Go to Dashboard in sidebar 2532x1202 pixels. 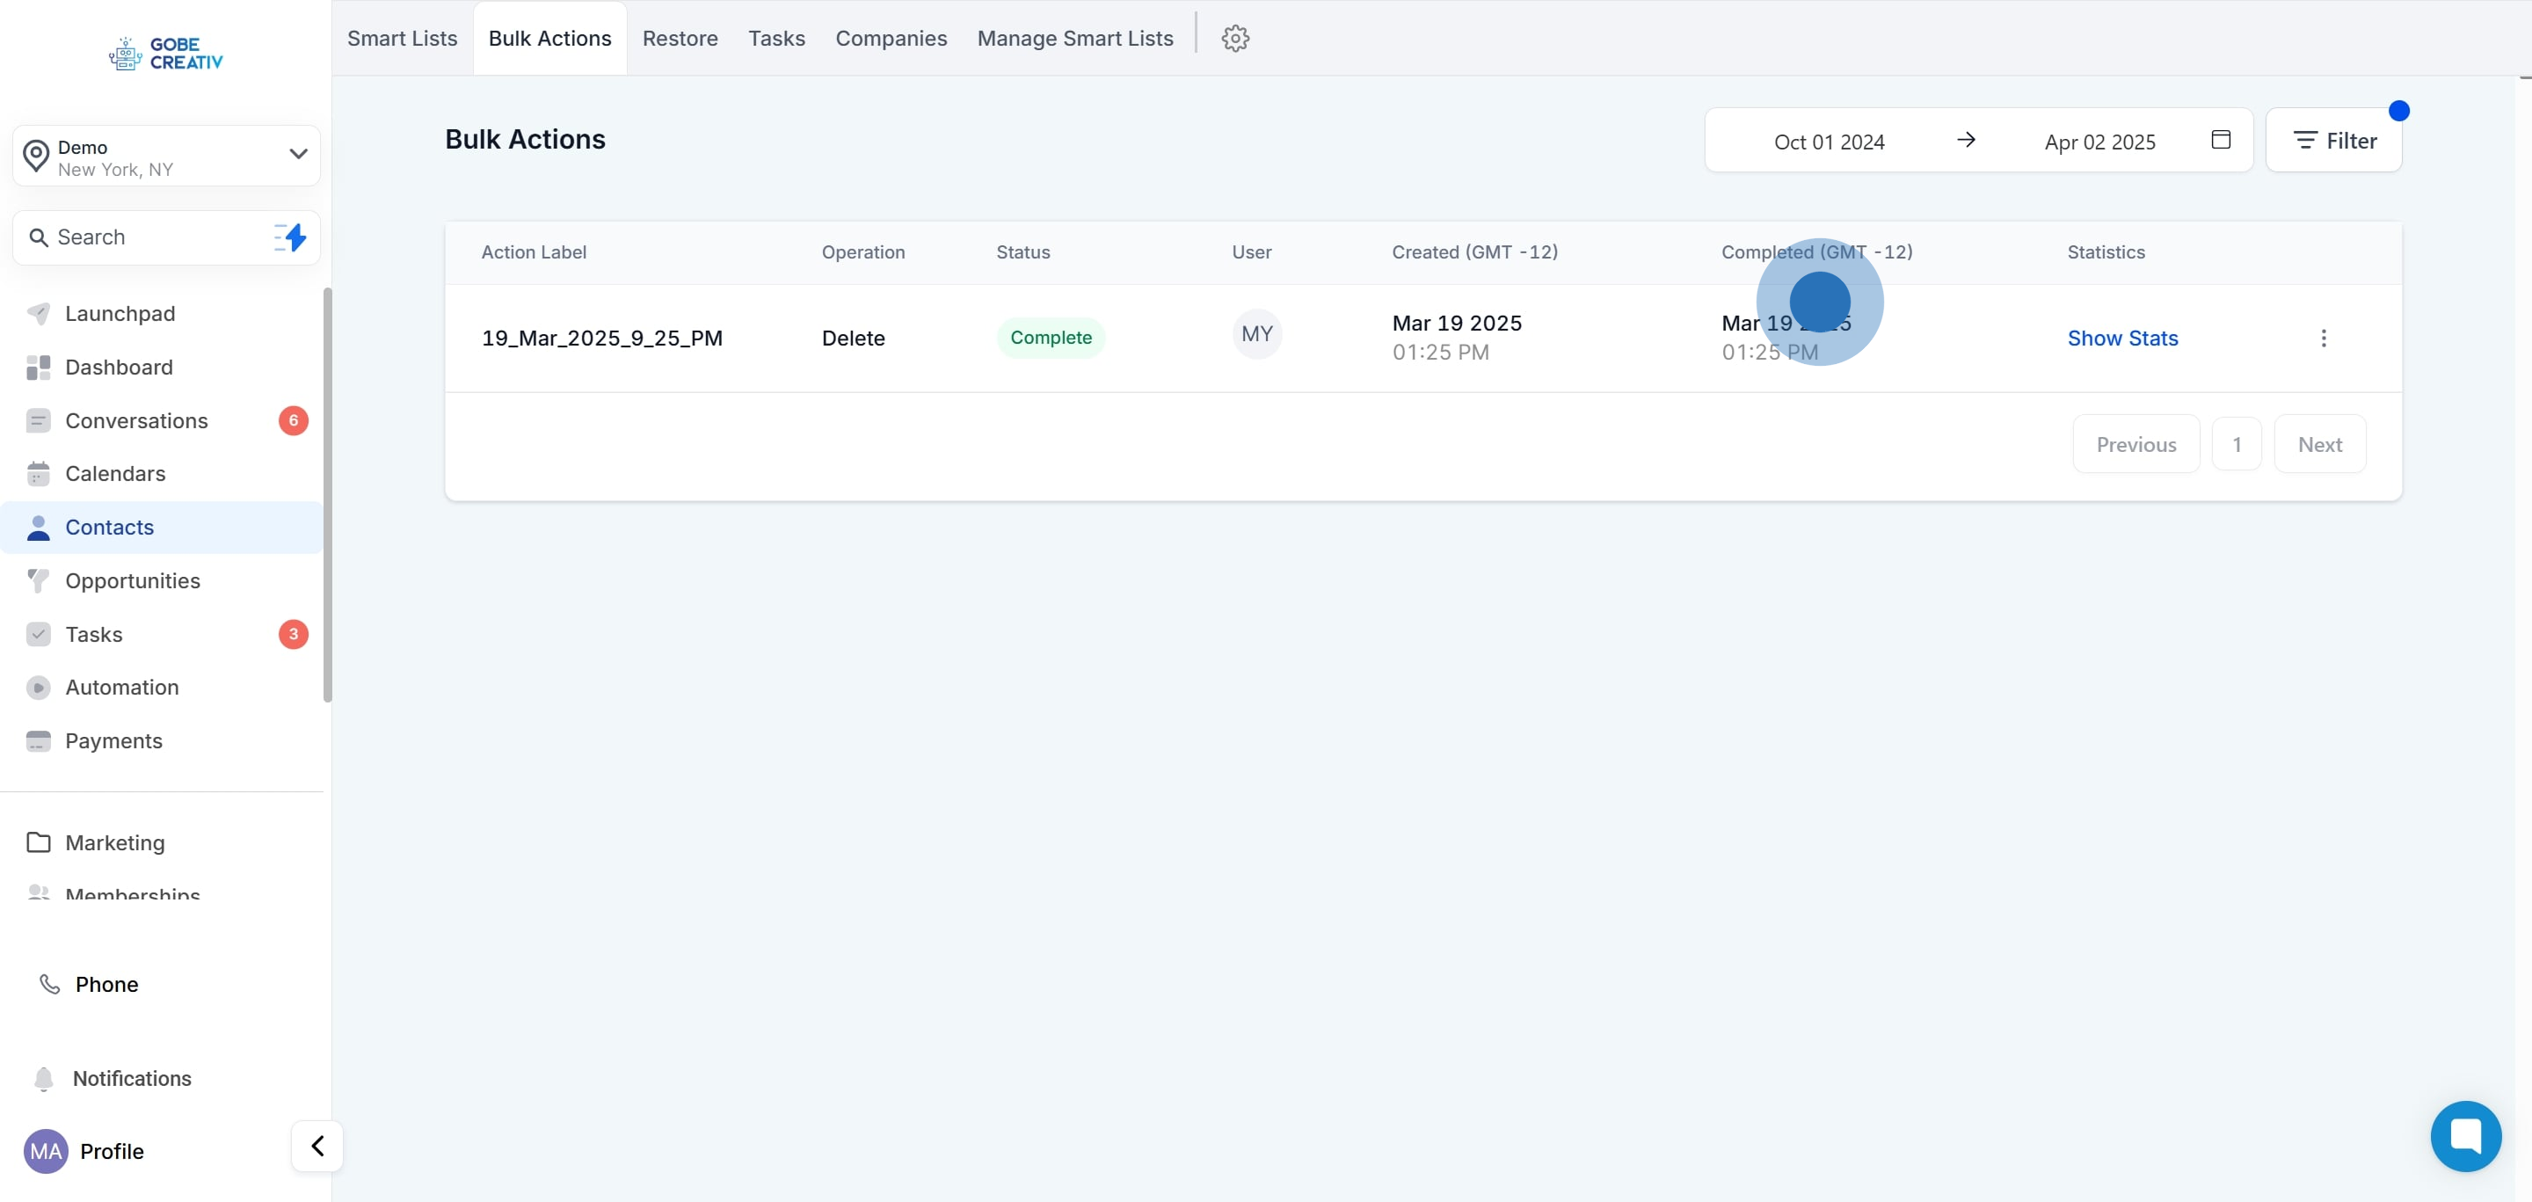[119, 367]
